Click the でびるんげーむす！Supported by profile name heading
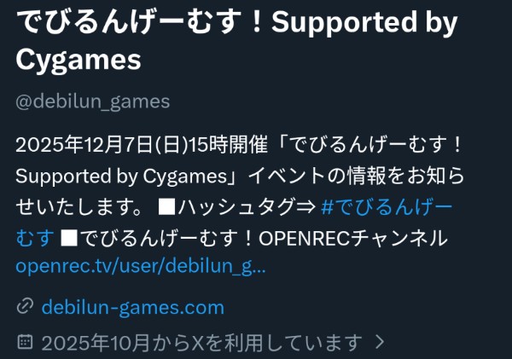This screenshot has width=512, height=359. click(236, 22)
